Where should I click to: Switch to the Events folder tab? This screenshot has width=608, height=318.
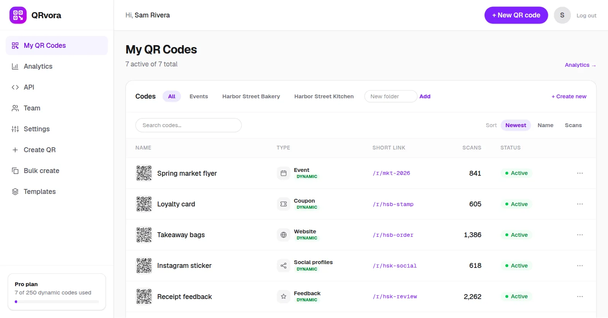tap(199, 96)
